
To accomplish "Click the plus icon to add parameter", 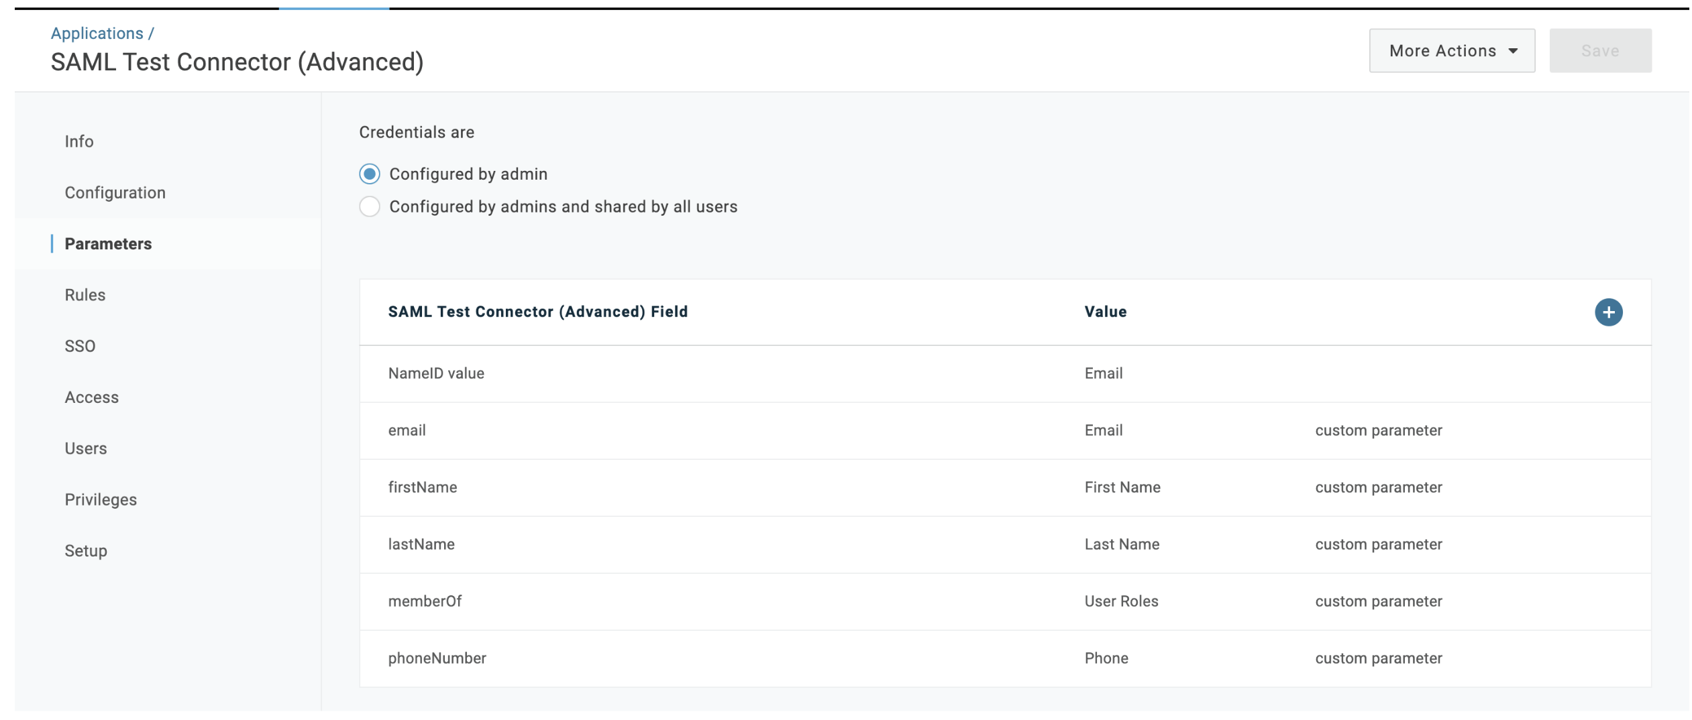I will 1607,312.
